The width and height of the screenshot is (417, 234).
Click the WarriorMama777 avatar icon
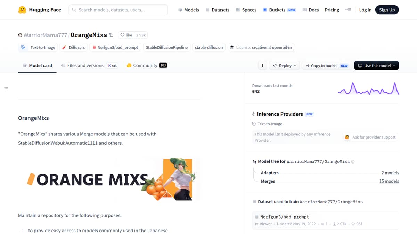click(20, 35)
